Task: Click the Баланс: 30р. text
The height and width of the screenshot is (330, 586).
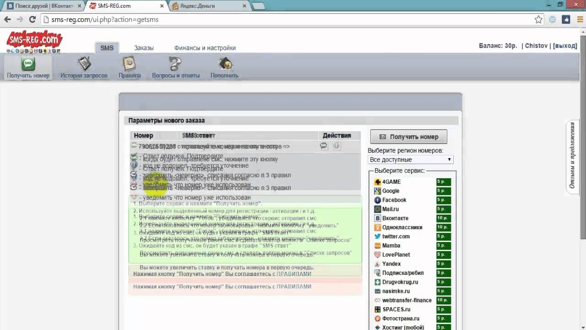Action: [498, 46]
